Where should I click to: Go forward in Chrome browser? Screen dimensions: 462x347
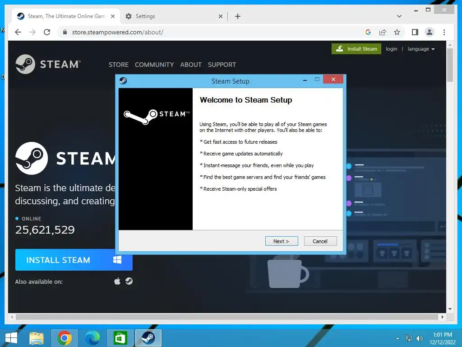click(x=32, y=32)
